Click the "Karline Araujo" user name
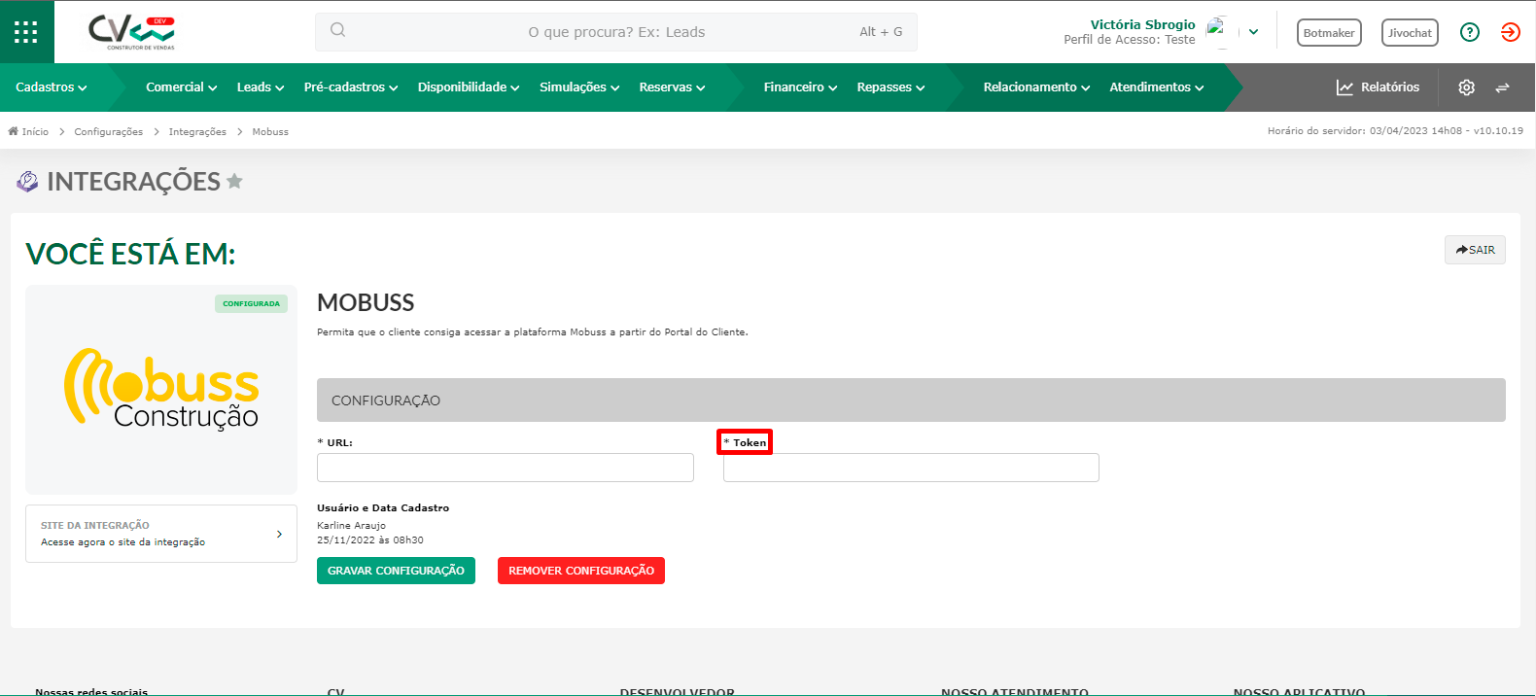Viewport: 1536px width, 696px height. 351,525
